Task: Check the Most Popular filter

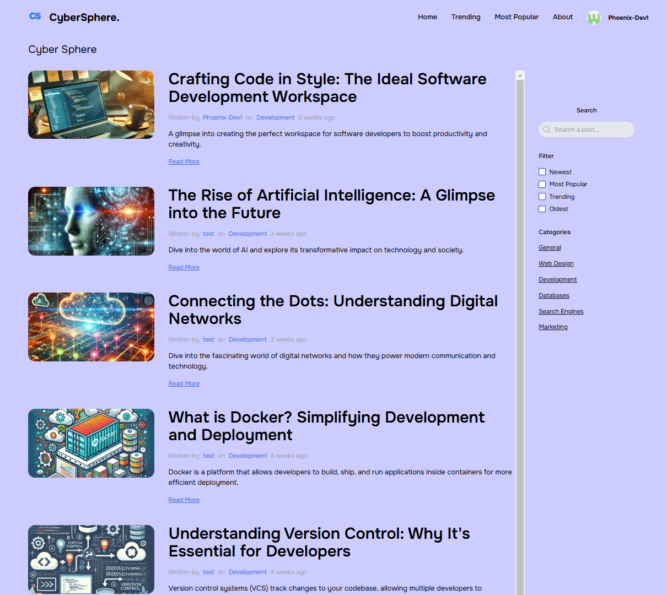Action: 542,183
